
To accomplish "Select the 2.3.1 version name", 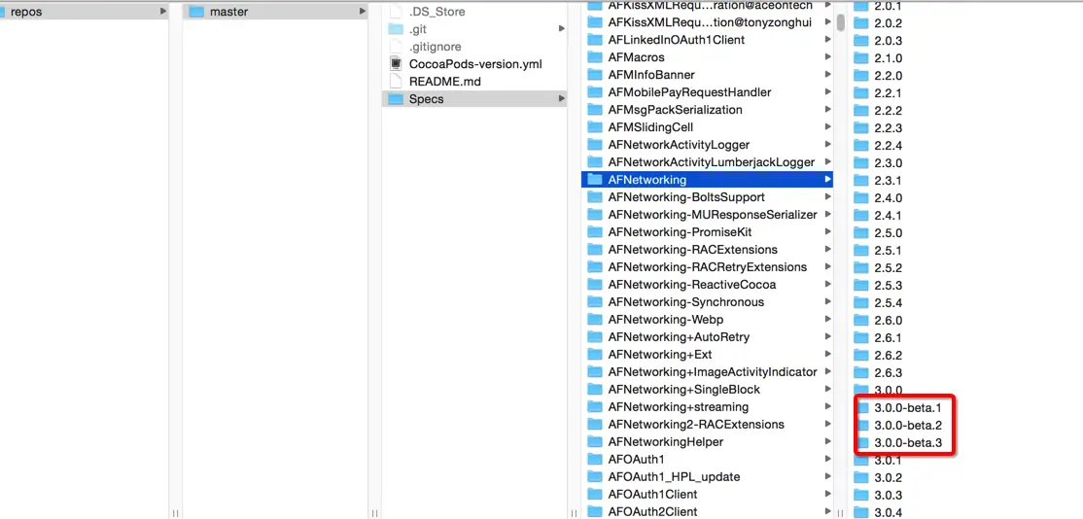I will tap(889, 180).
